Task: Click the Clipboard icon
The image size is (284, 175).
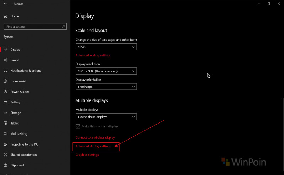Action: [x=5, y=165]
